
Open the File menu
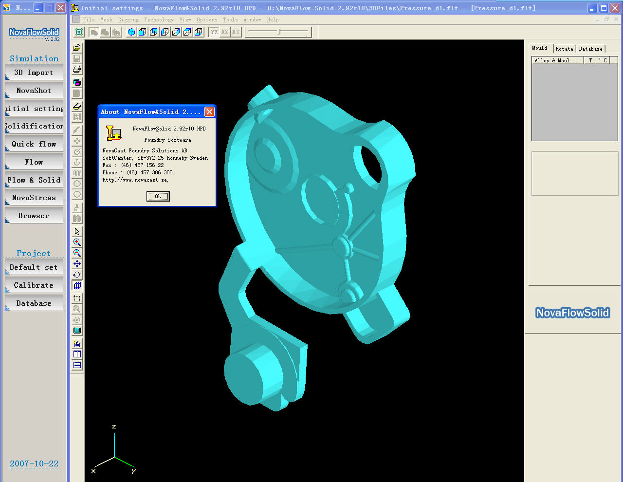[x=89, y=19]
